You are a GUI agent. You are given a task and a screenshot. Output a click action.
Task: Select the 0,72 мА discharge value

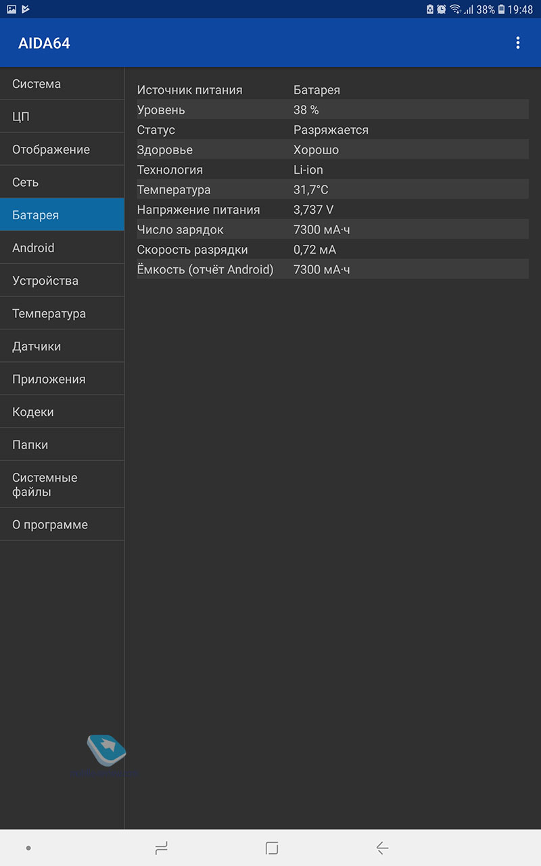click(x=314, y=250)
